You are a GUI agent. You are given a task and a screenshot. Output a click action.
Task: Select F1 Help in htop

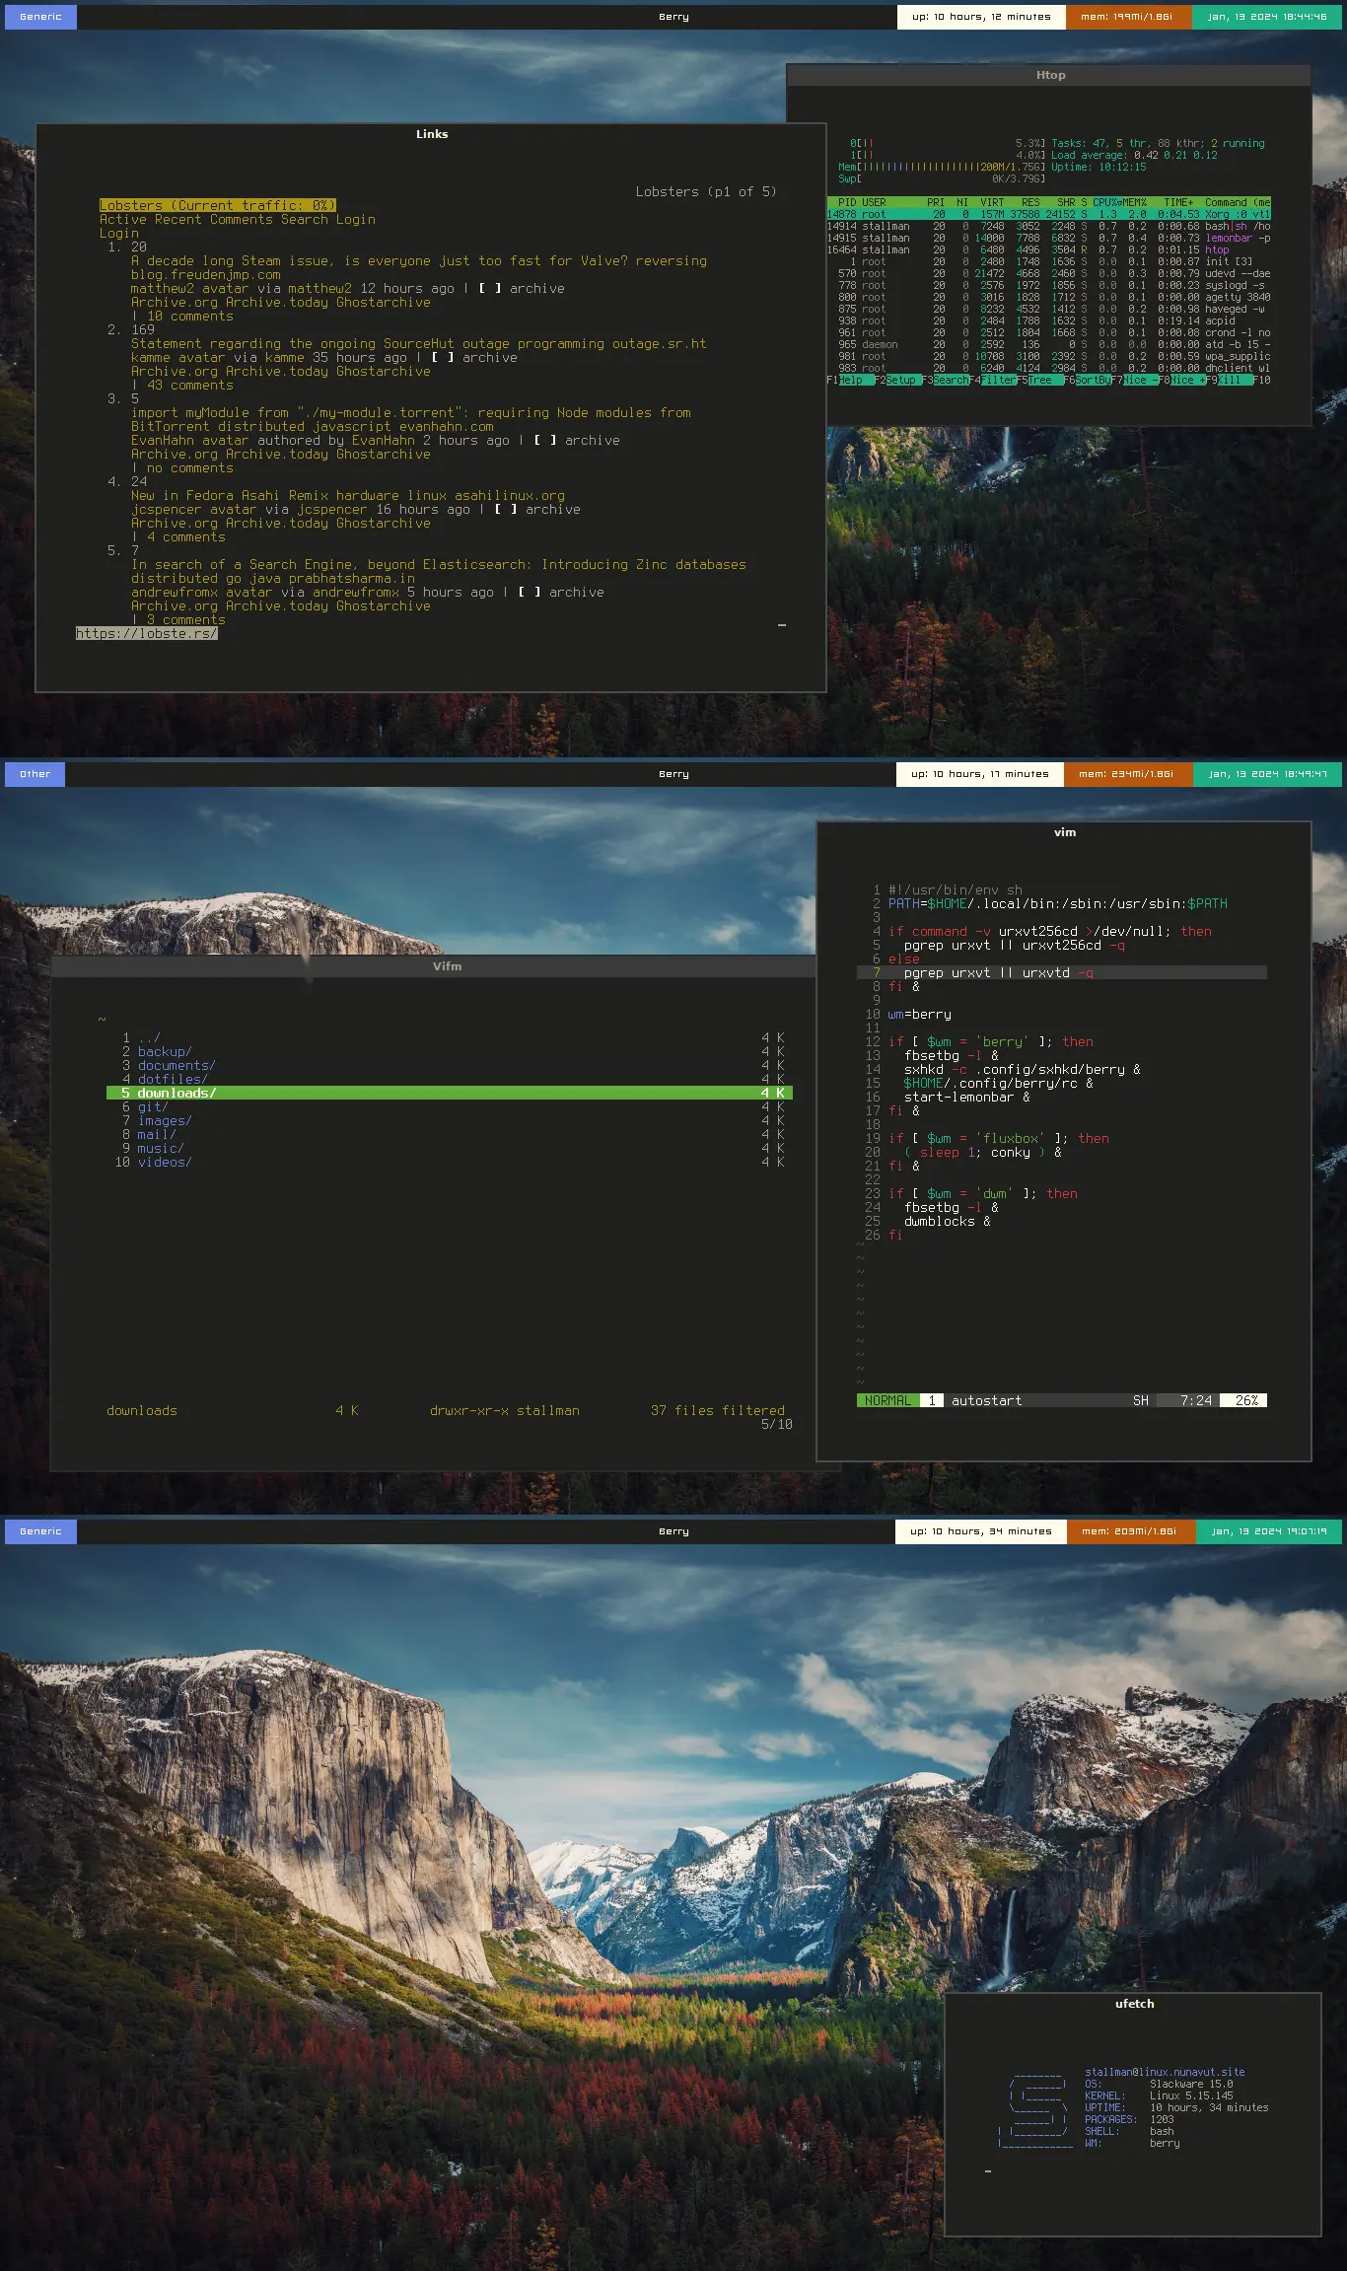pyautogui.click(x=850, y=380)
